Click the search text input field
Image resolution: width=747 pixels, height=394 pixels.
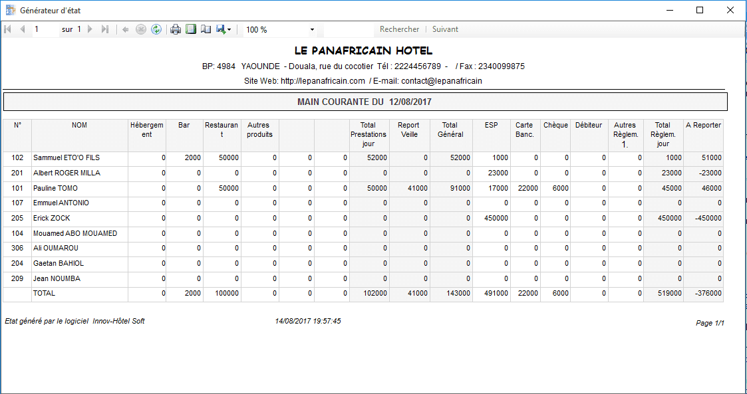[349, 29]
